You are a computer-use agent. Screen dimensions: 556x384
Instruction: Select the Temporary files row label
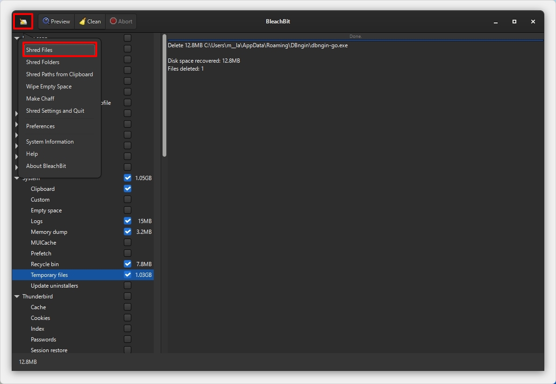[x=49, y=275]
